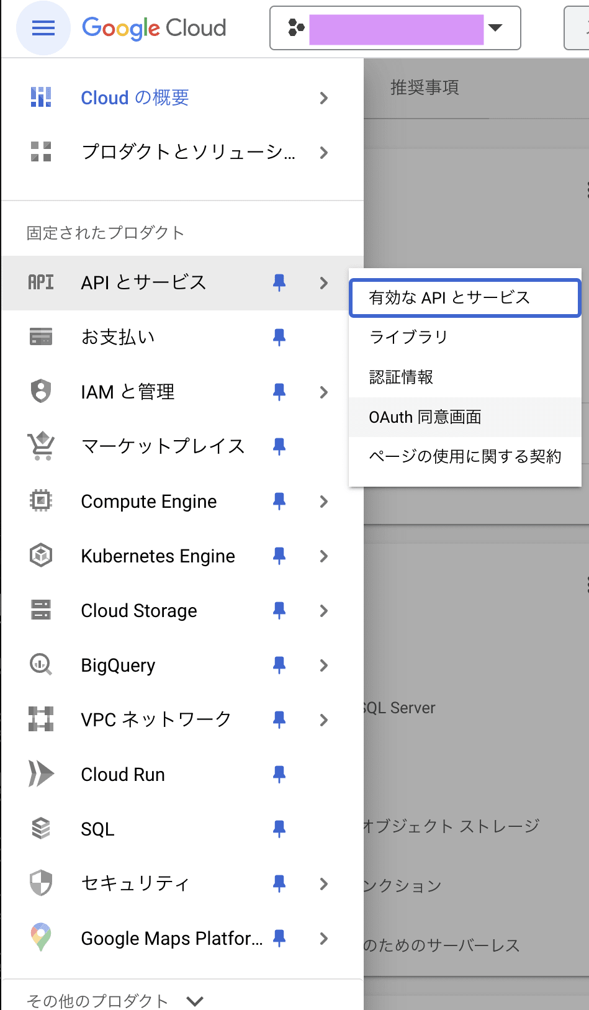This screenshot has width=589, height=1010.
Task: Click the Compute Engine chip icon
Action: coord(41,500)
